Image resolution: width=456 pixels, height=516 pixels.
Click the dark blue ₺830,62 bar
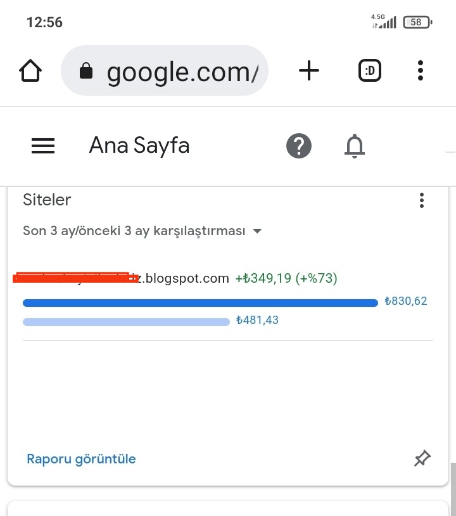pyautogui.click(x=200, y=303)
